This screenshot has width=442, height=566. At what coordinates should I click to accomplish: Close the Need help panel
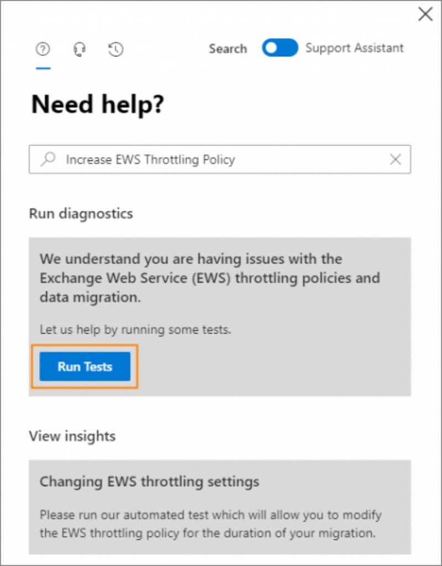(425, 14)
